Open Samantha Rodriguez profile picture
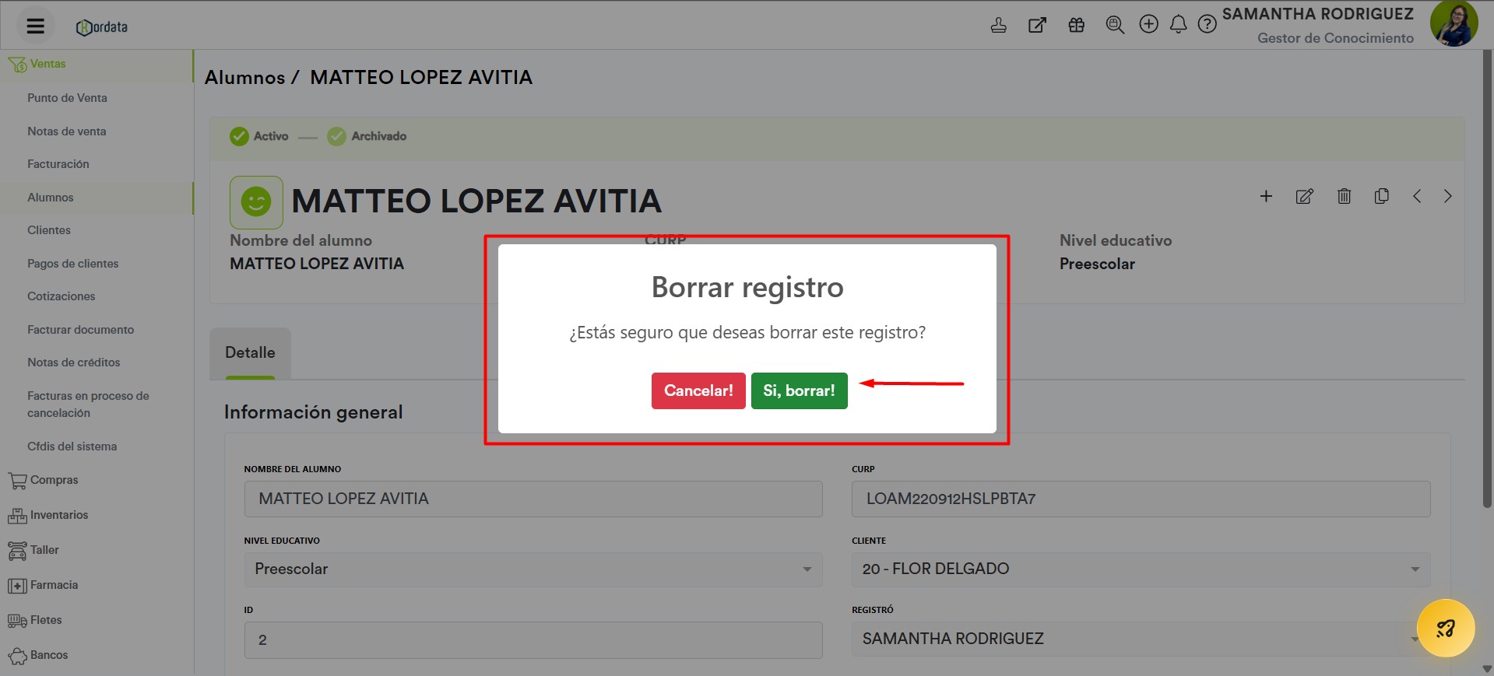 (1454, 23)
